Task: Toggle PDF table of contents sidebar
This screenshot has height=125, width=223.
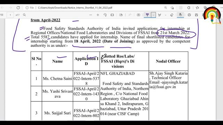Action: point(2,15)
